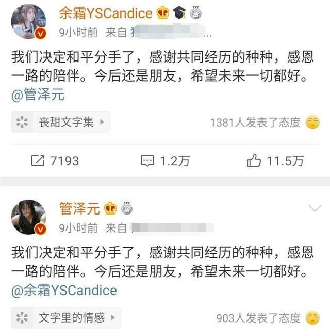330x336 pixels.
Task: Click the 答 medal badge beside 余霜YSCandice
Action: click(196, 12)
